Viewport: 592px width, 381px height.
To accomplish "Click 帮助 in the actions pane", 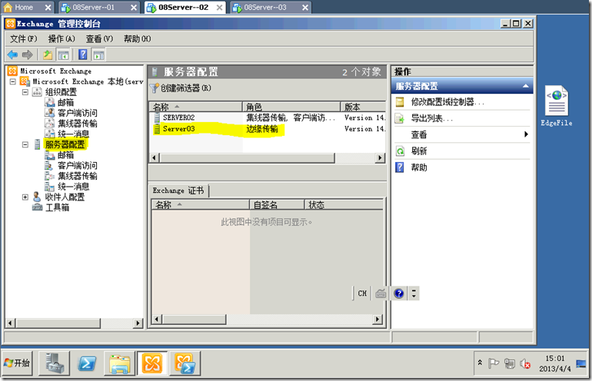I will 419,167.
